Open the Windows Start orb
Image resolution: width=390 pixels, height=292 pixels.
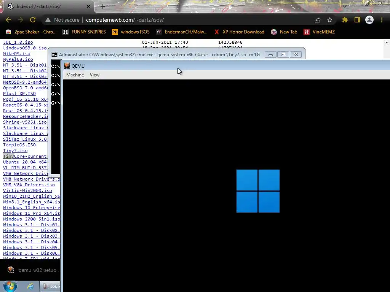(x=10, y=286)
